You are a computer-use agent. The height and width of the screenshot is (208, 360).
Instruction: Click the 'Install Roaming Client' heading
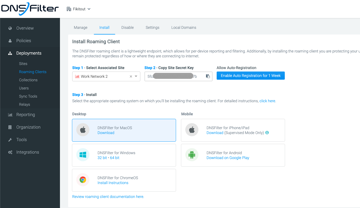pyautogui.click(x=96, y=42)
